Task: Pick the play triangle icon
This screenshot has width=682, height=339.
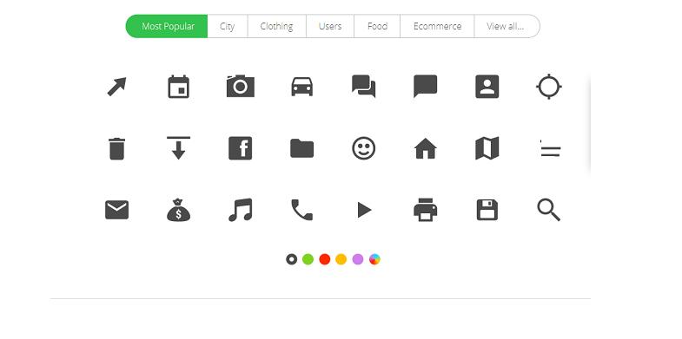Action: click(x=364, y=210)
